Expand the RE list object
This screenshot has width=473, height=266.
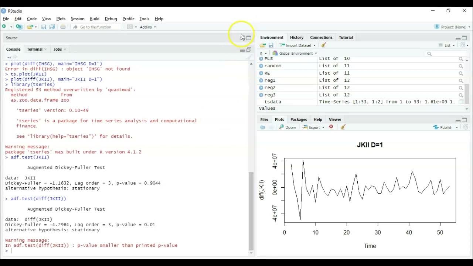(261, 73)
